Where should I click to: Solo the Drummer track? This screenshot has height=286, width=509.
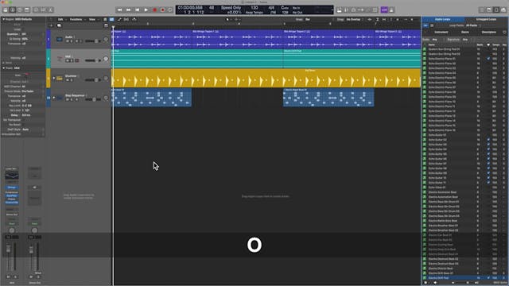coord(72,80)
